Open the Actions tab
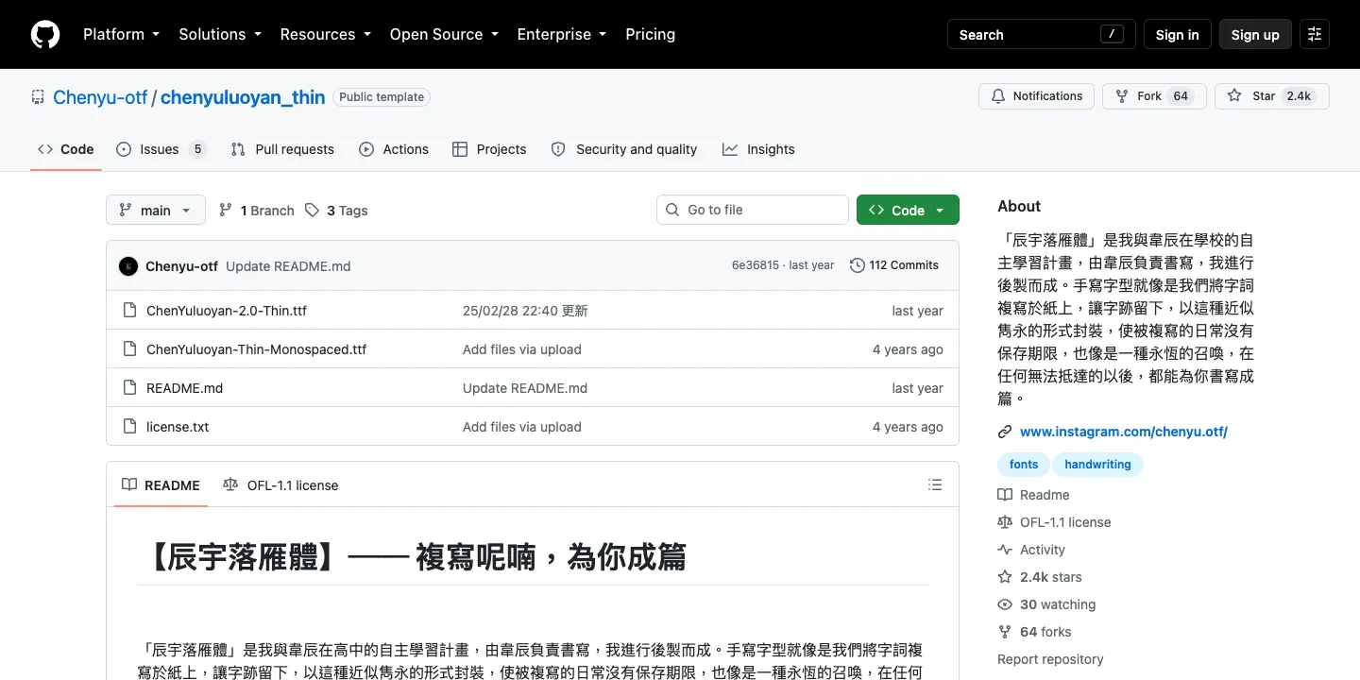 (394, 149)
